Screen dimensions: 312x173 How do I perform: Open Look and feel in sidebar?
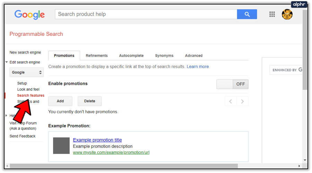pyautogui.click(x=28, y=89)
